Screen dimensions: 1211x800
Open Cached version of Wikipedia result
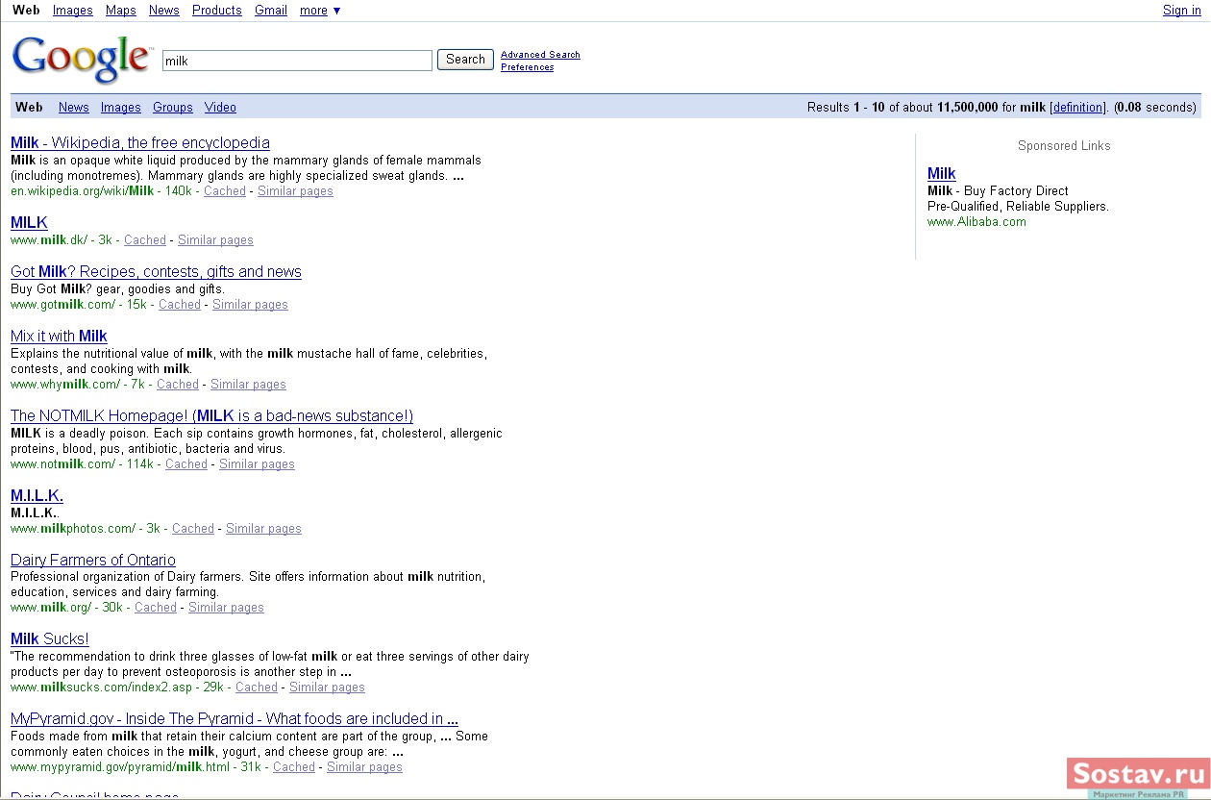(x=225, y=191)
